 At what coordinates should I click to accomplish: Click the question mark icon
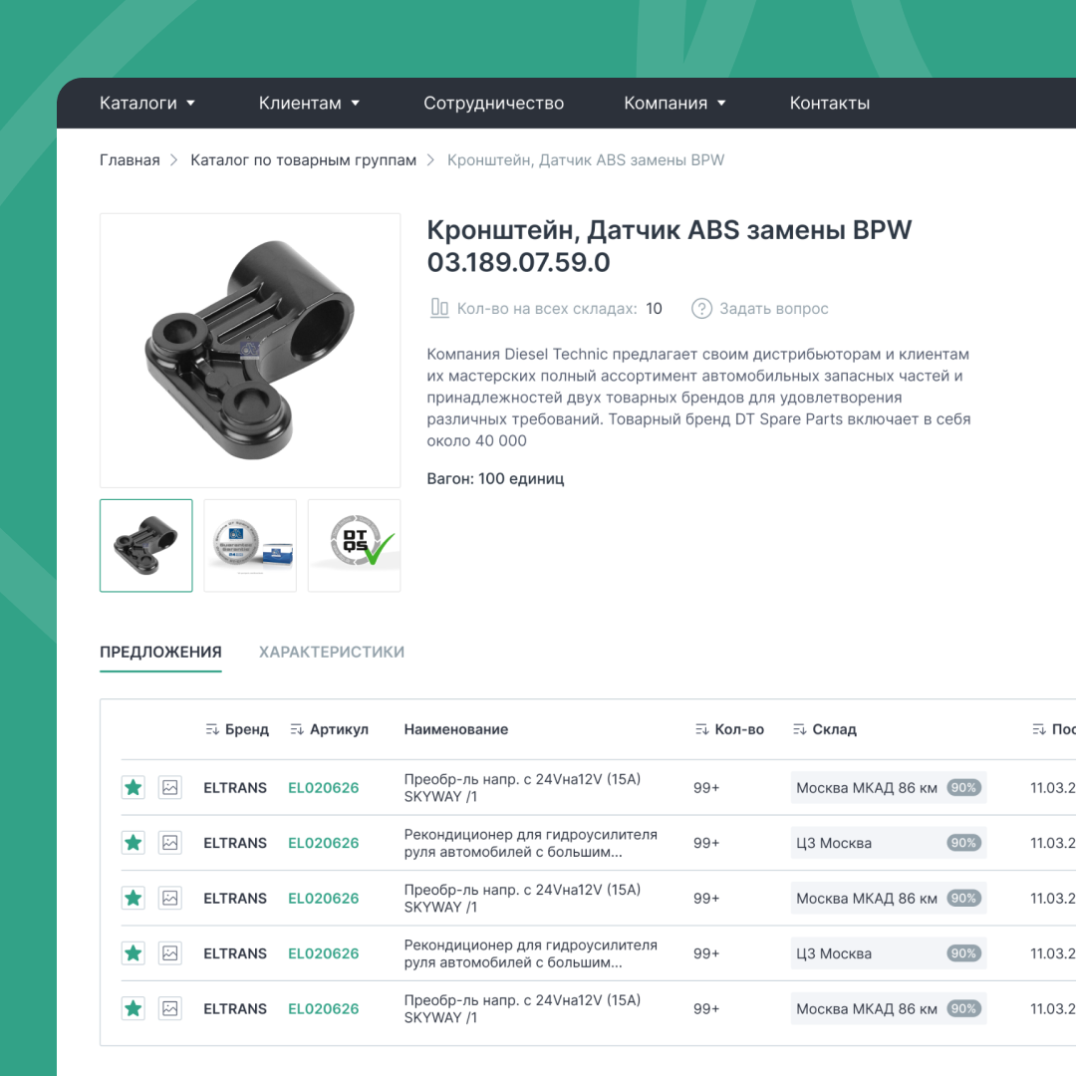point(701,309)
